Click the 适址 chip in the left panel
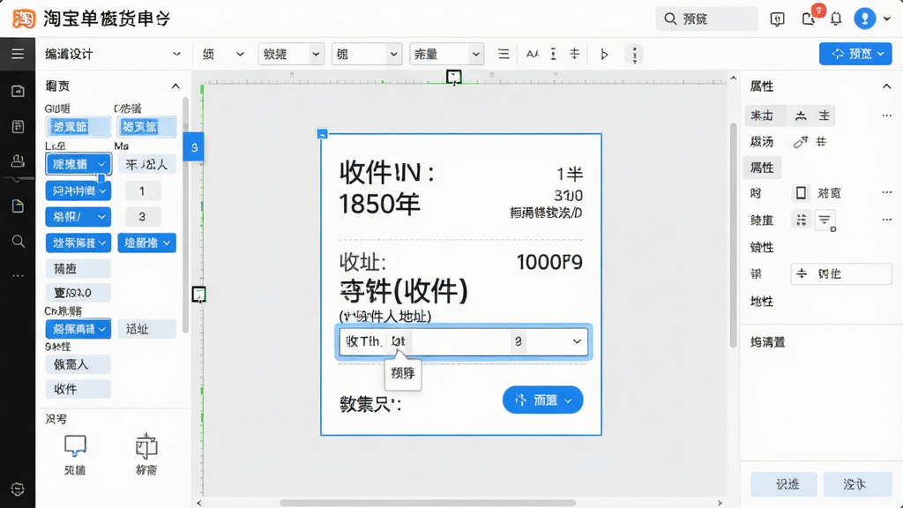Screen dimensions: 903x508 pyautogui.click(x=147, y=329)
